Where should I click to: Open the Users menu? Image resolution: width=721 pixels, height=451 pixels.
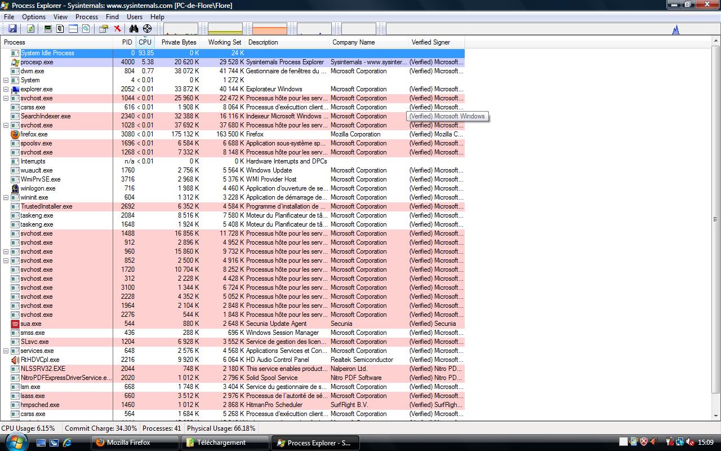[x=135, y=17]
